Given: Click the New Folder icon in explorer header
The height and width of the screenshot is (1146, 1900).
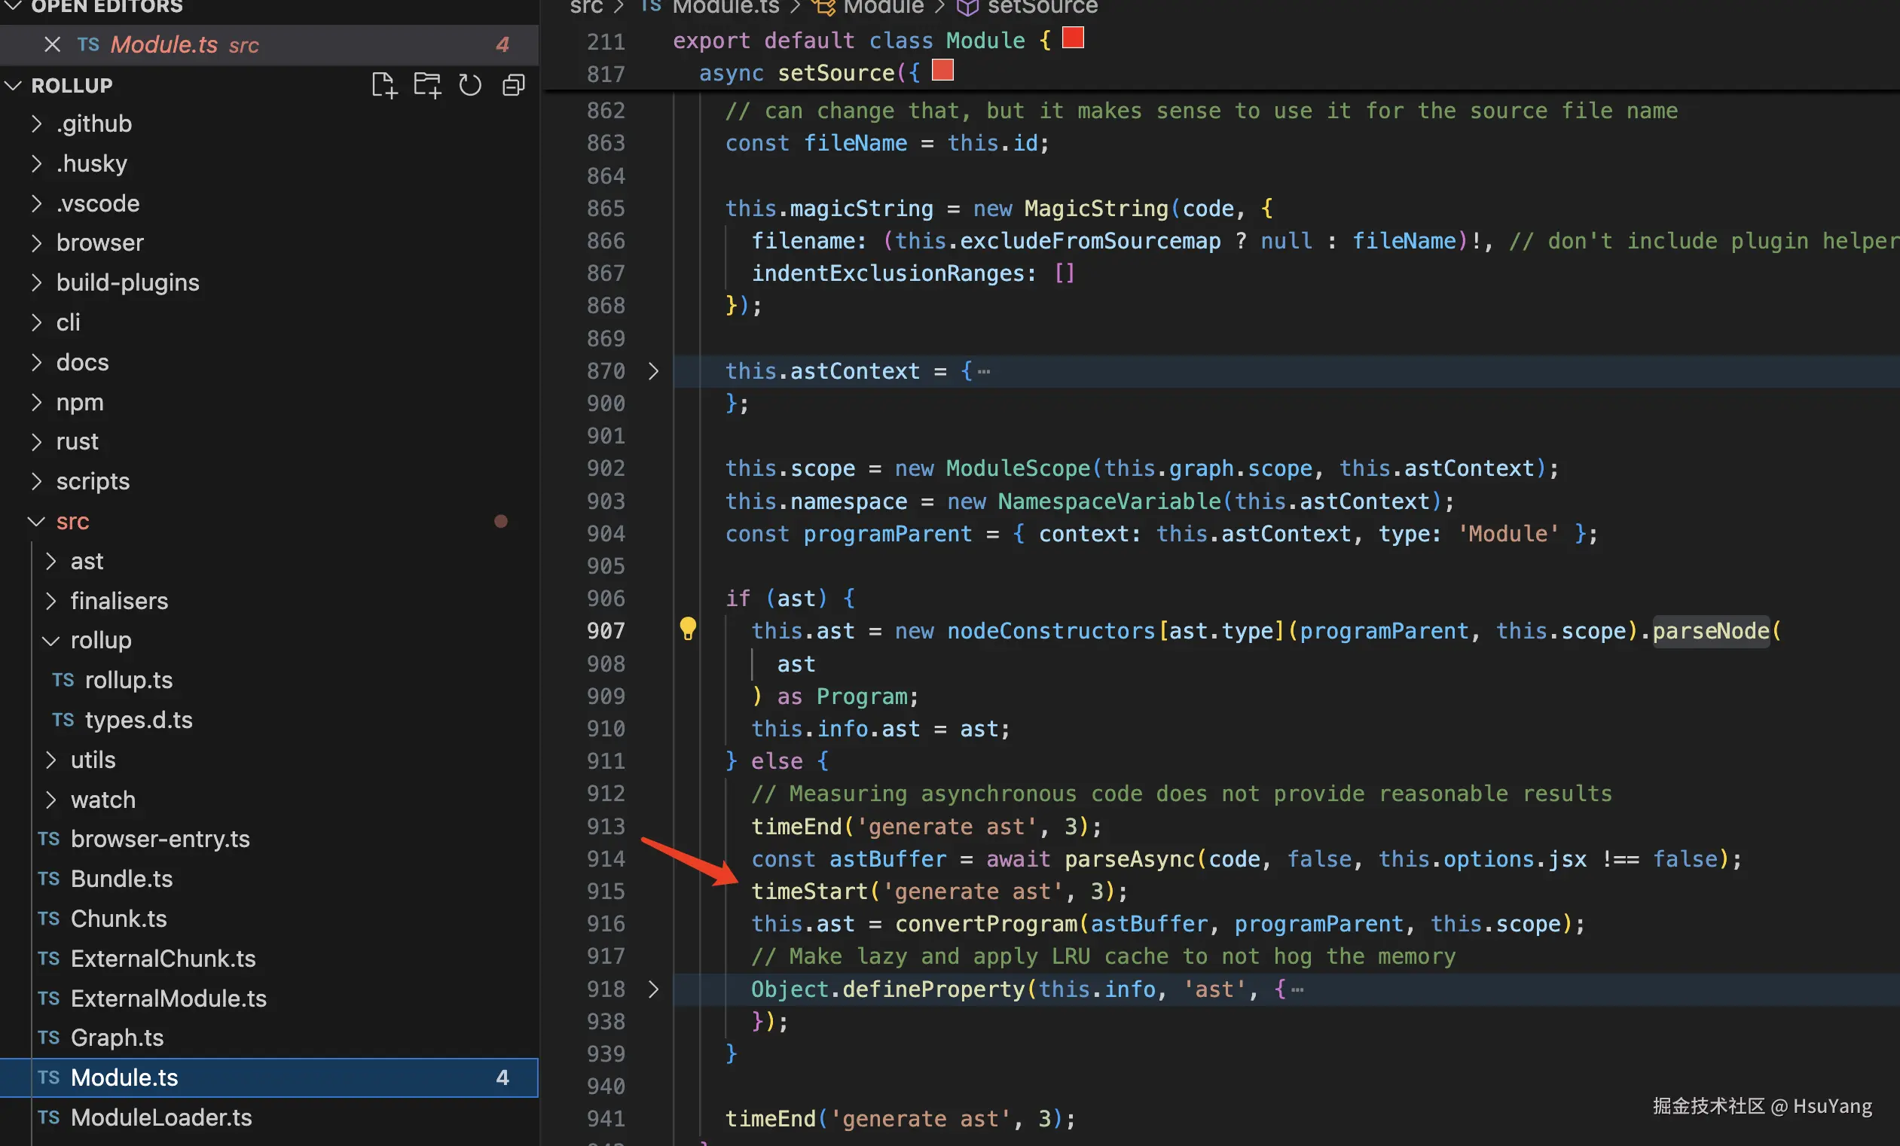Looking at the screenshot, I should click(x=426, y=85).
